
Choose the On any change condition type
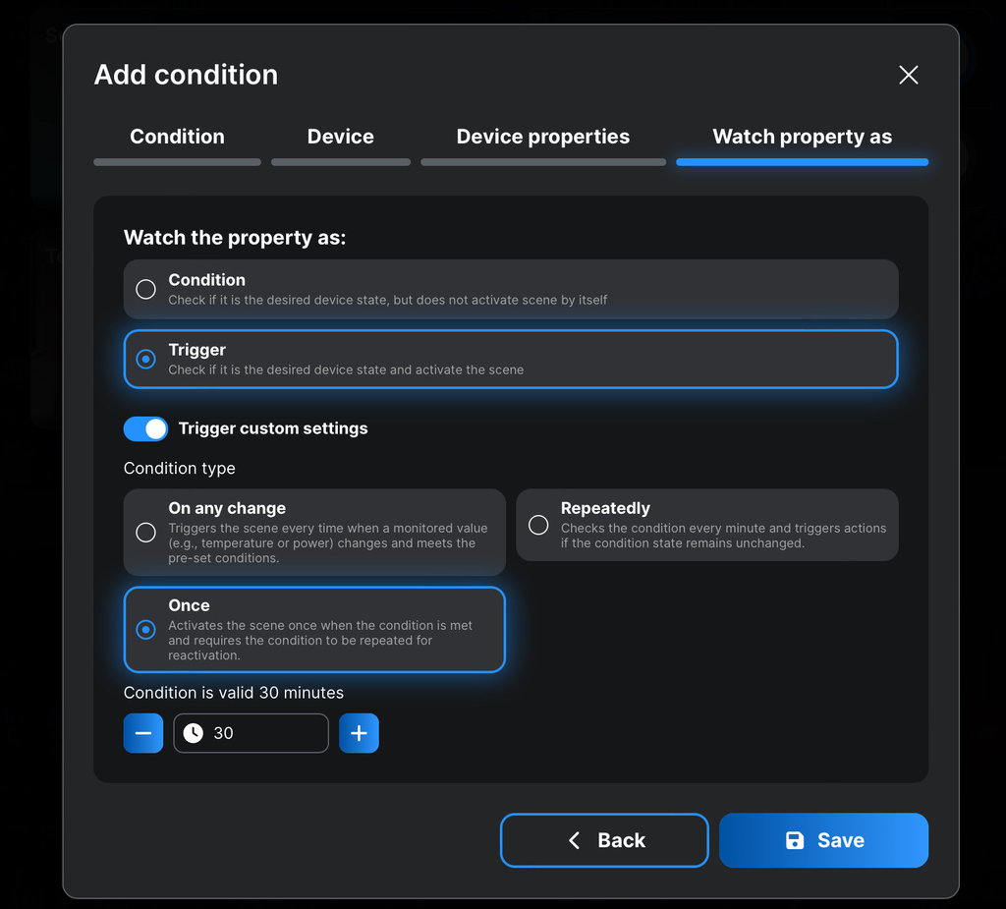point(145,533)
